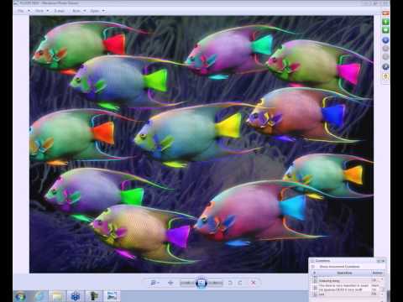
Task: Click the E-mail toolbar command
Action: click(60, 11)
